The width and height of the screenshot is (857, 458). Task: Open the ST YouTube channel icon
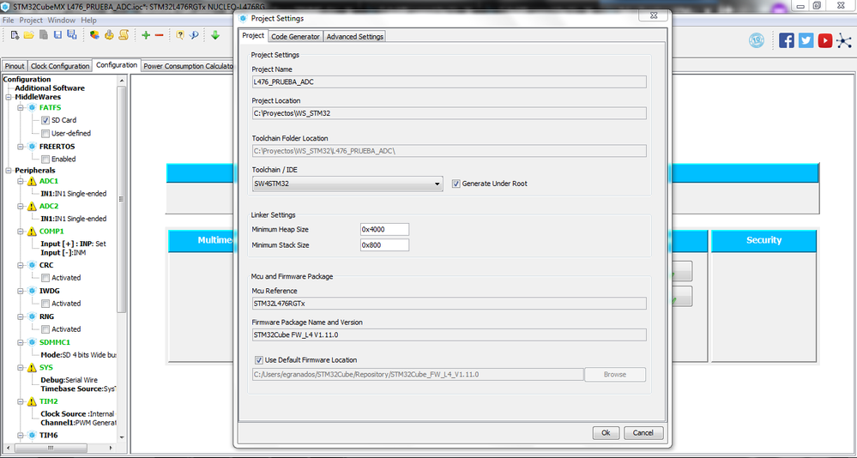coord(825,40)
